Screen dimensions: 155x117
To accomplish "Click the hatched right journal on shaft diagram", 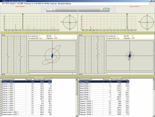I will tap(106, 10).
